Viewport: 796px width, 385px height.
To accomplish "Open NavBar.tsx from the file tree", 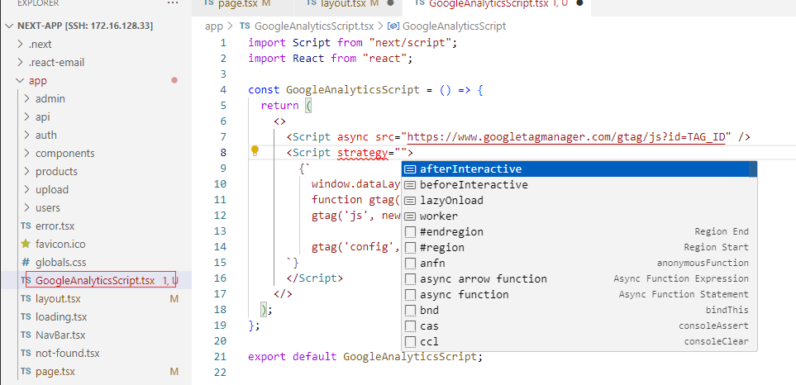I will pyautogui.click(x=60, y=335).
